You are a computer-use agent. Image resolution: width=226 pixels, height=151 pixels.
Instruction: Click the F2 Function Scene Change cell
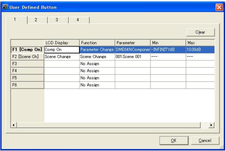point(97,57)
